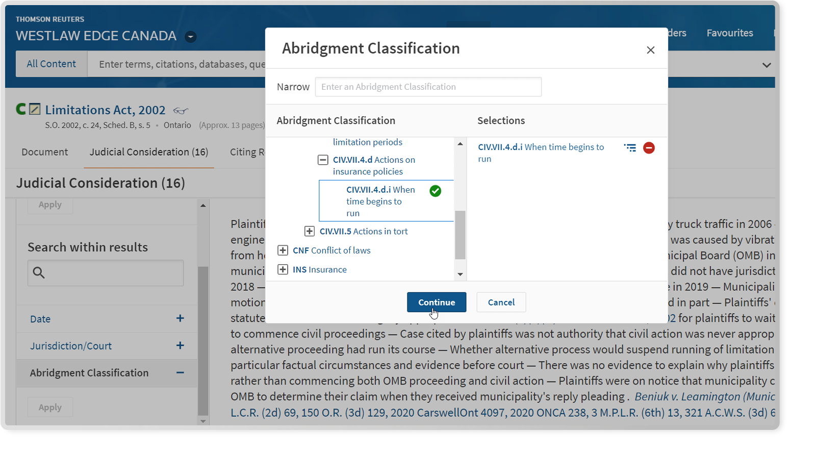Open CIV.VII.4.d.i link in Selections
The height and width of the screenshot is (459, 816).
(x=541, y=152)
